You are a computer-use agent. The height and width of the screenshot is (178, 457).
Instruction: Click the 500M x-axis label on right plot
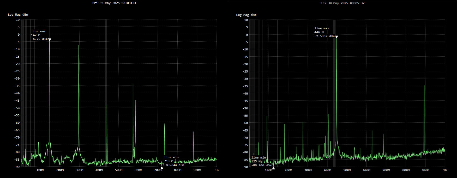click(x=347, y=170)
